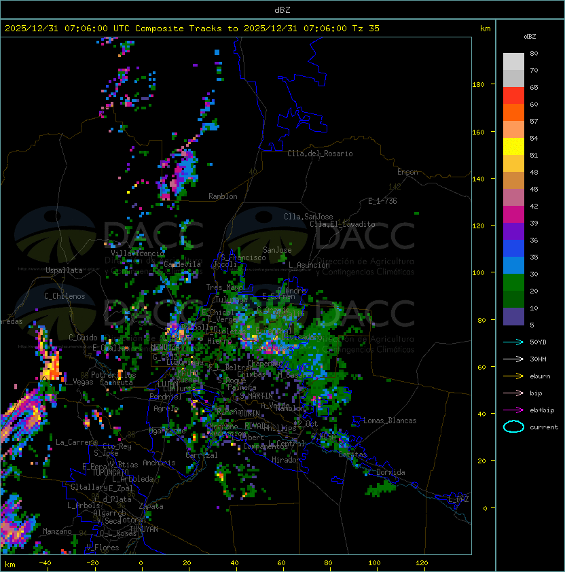Click the 'Manzano' map label
This screenshot has height=572, width=565.
(57, 531)
